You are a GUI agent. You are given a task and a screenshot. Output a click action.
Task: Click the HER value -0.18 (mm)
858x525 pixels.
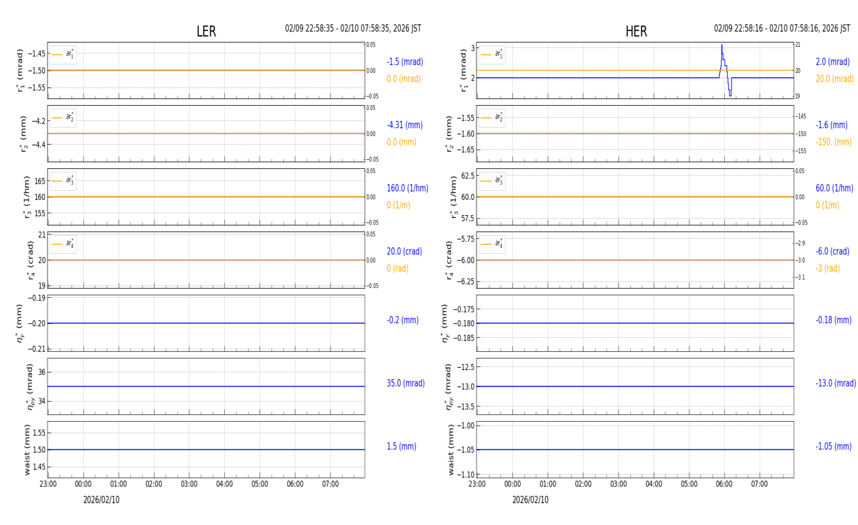[834, 320]
